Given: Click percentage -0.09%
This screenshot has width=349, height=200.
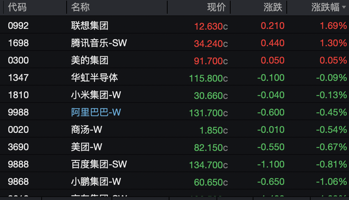Looking at the screenshot, I should [331, 78].
